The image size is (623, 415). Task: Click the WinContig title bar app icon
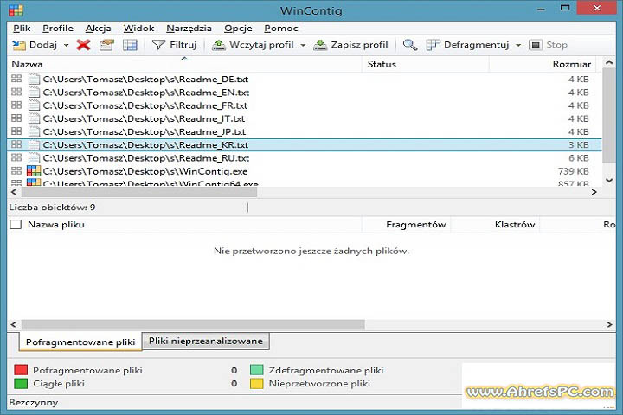tap(16, 10)
